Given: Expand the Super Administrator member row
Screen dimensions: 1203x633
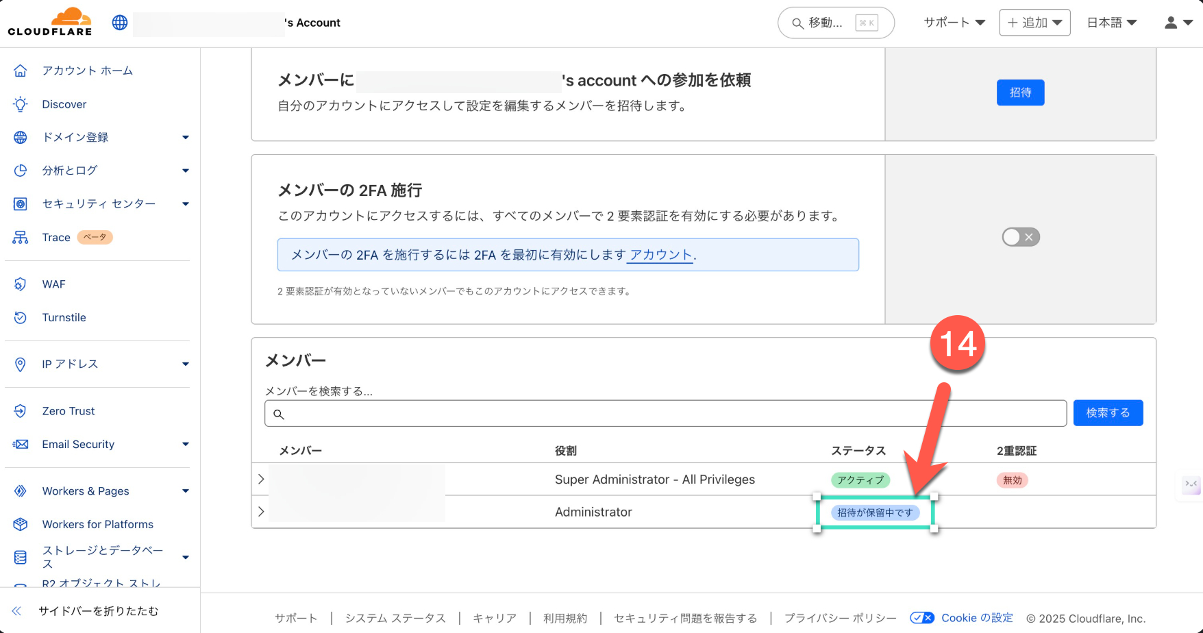Looking at the screenshot, I should [261, 480].
